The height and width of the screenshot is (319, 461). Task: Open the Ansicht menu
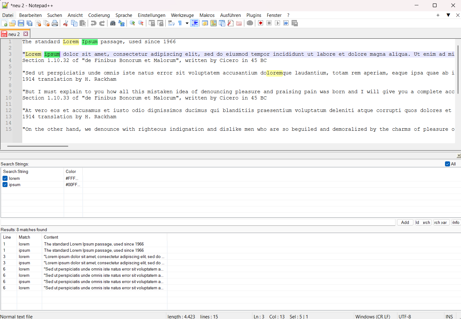coord(75,15)
